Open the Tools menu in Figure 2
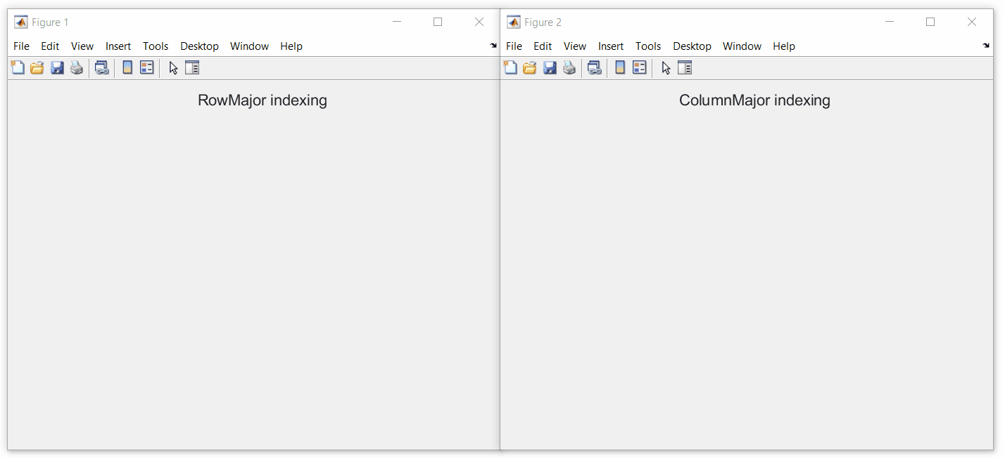The image size is (1005, 458). tap(648, 46)
